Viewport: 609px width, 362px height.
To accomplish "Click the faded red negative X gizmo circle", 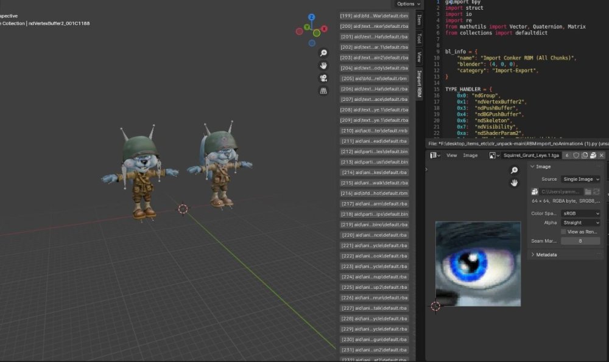I will (x=299, y=32).
